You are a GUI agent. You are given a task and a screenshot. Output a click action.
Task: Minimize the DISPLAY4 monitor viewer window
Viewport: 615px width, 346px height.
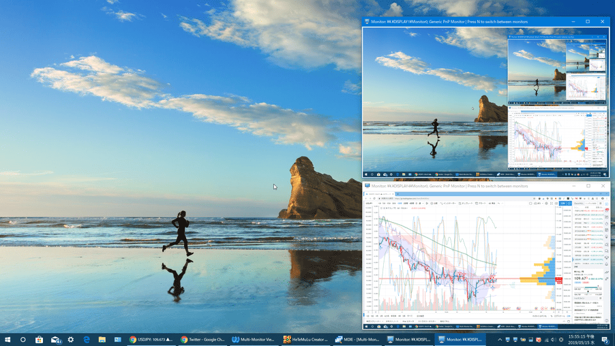573,186
